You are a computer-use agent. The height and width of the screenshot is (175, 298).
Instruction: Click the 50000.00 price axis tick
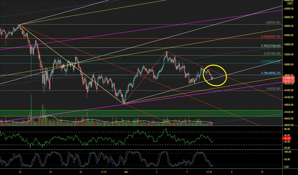pos(289,65)
